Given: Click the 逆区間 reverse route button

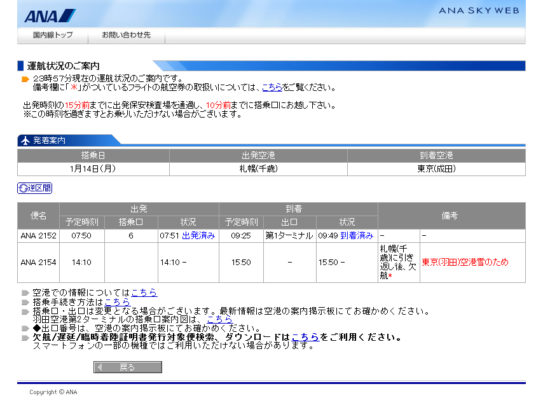Looking at the screenshot, I should pyautogui.click(x=34, y=188).
